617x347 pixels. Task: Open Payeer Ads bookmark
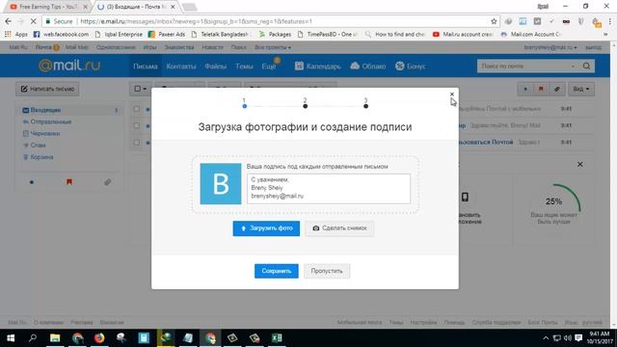[x=167, y=35]
